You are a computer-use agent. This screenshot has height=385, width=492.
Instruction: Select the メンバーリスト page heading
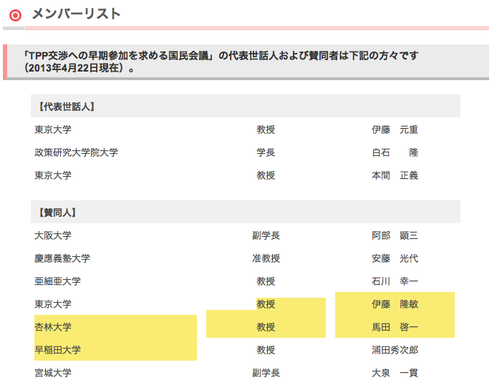click(x=76, y=14)
